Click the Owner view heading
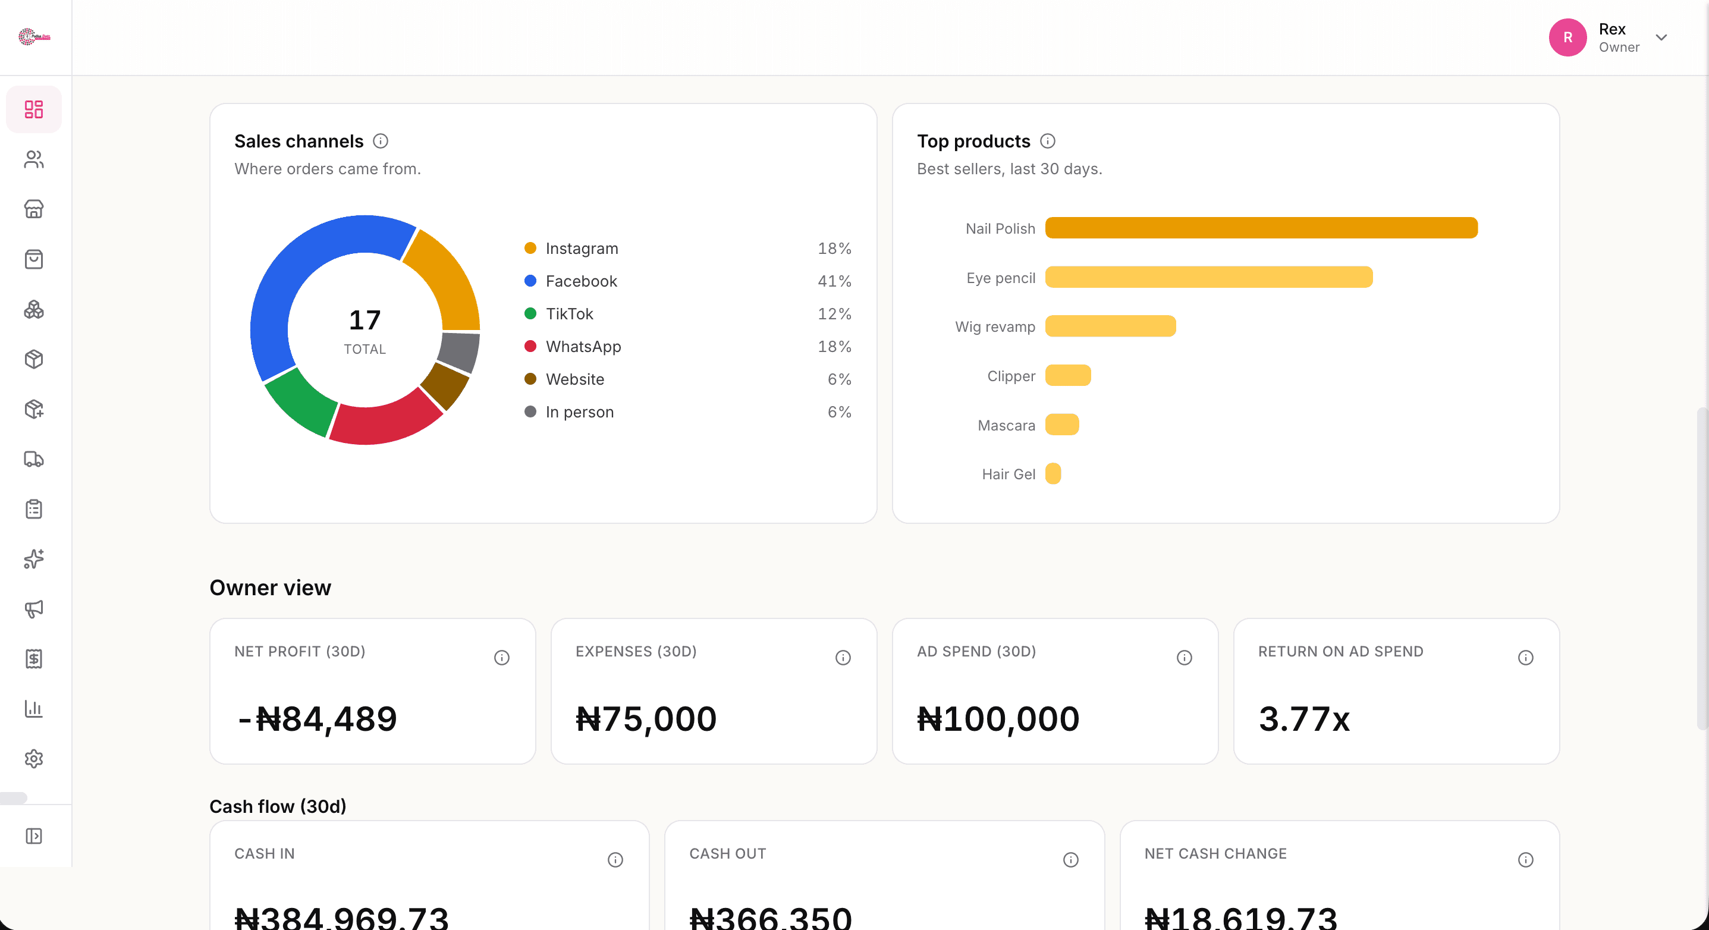 270,587
